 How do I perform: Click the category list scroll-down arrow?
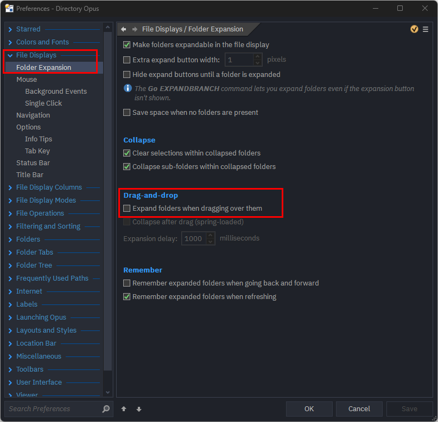click(x=107, y=392)
